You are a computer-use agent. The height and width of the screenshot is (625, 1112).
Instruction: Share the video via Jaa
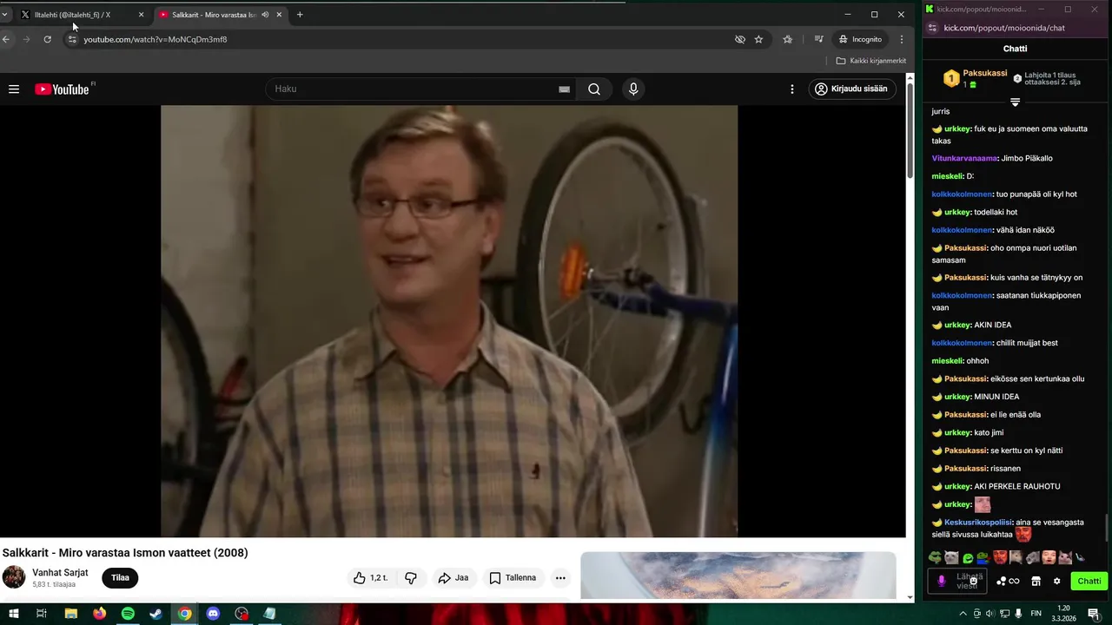click(453, 577)
